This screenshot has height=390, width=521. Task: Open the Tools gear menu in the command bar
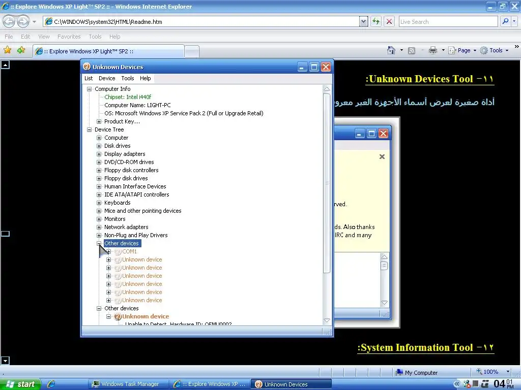494,50
